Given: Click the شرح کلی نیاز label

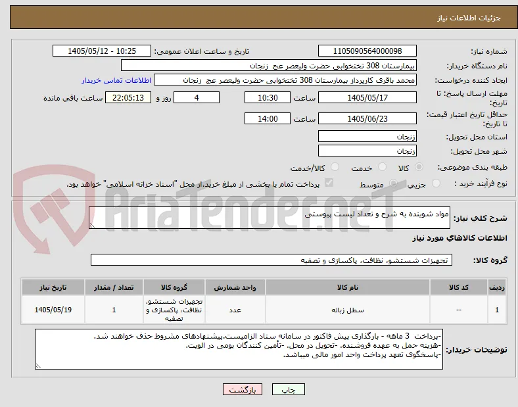Looking at the screenshot, I should click(481, 218).
